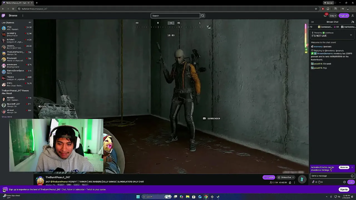Open the Twitch home logo
The width and height of the screenshot is (356, 200).
point(3,16)
